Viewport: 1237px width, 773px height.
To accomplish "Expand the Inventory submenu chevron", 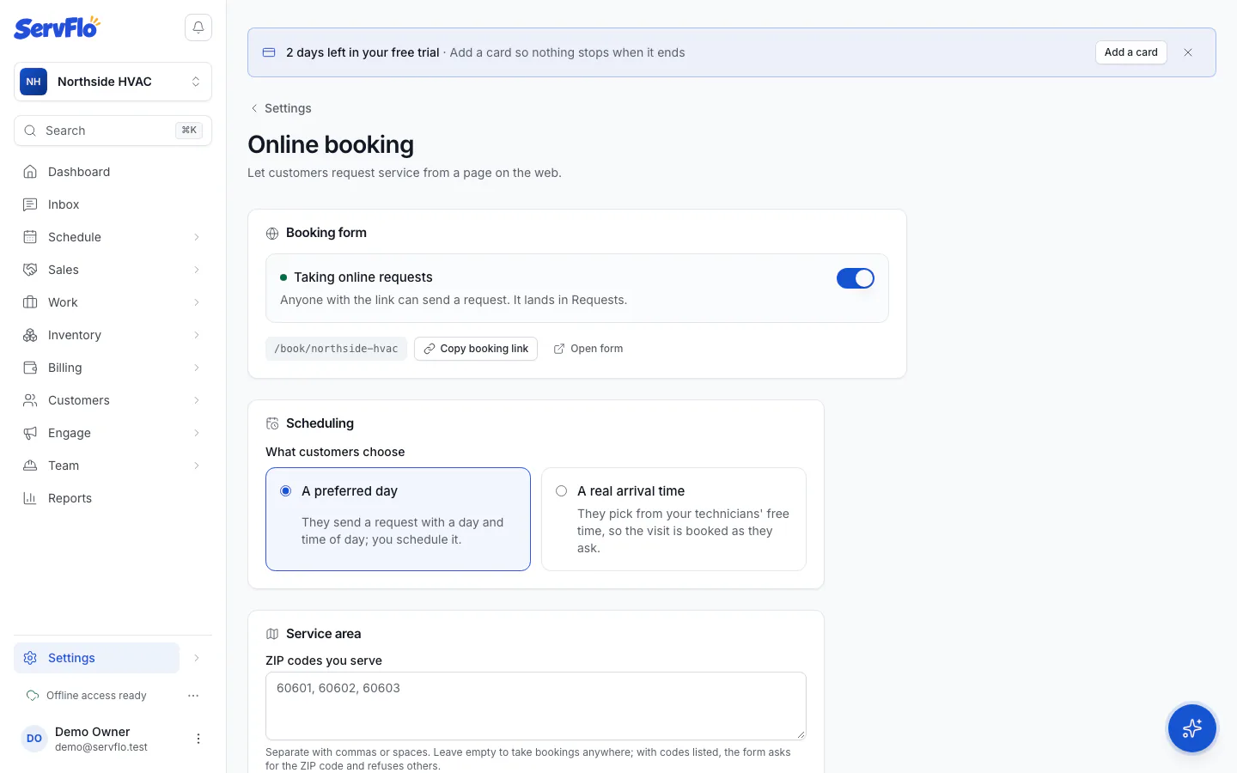I will (197, 335).
